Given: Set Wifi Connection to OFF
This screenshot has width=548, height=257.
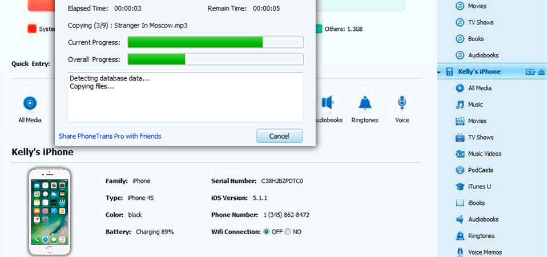Looking at the screenshot, I should (x=267, y=231).
